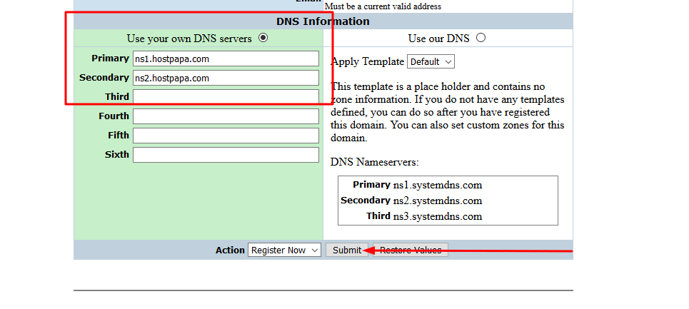Click the Secondary nameserver field
The height and width of the screenshot is (309, 689).
[226, 78]
